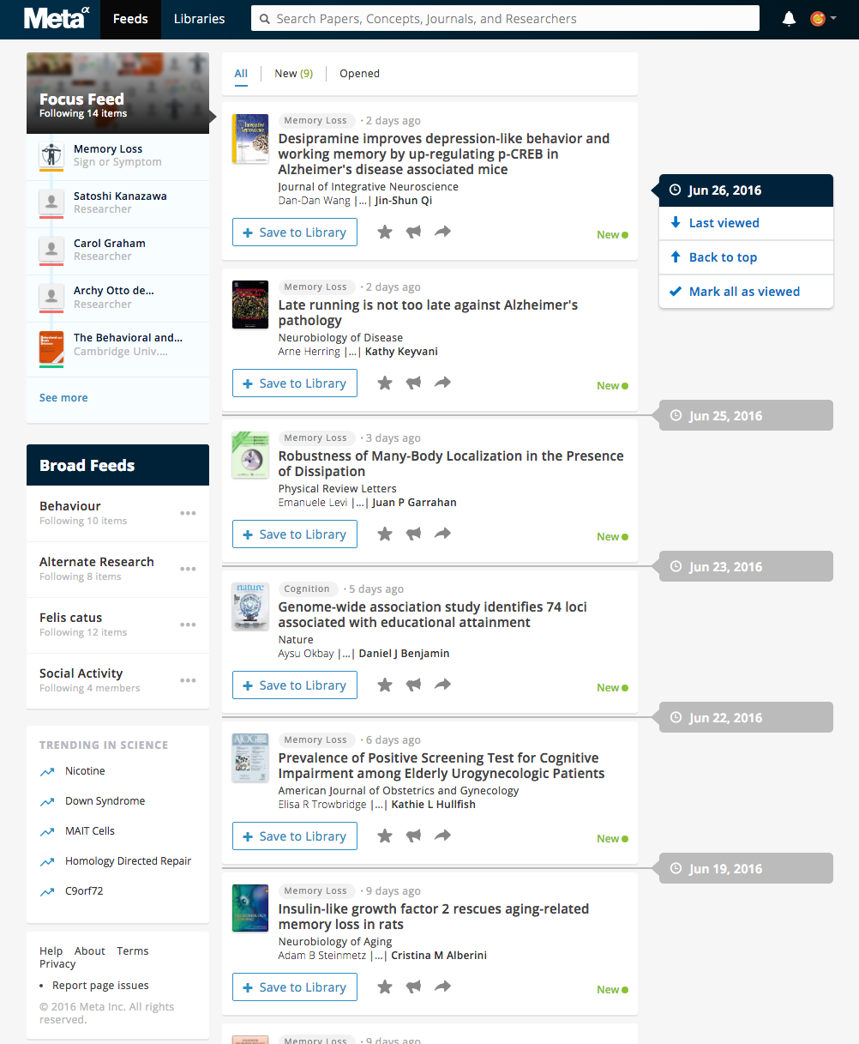Save Many-Body Localization paper to Library
This screenshot has height=1044, width=859.
click(295, 534)
